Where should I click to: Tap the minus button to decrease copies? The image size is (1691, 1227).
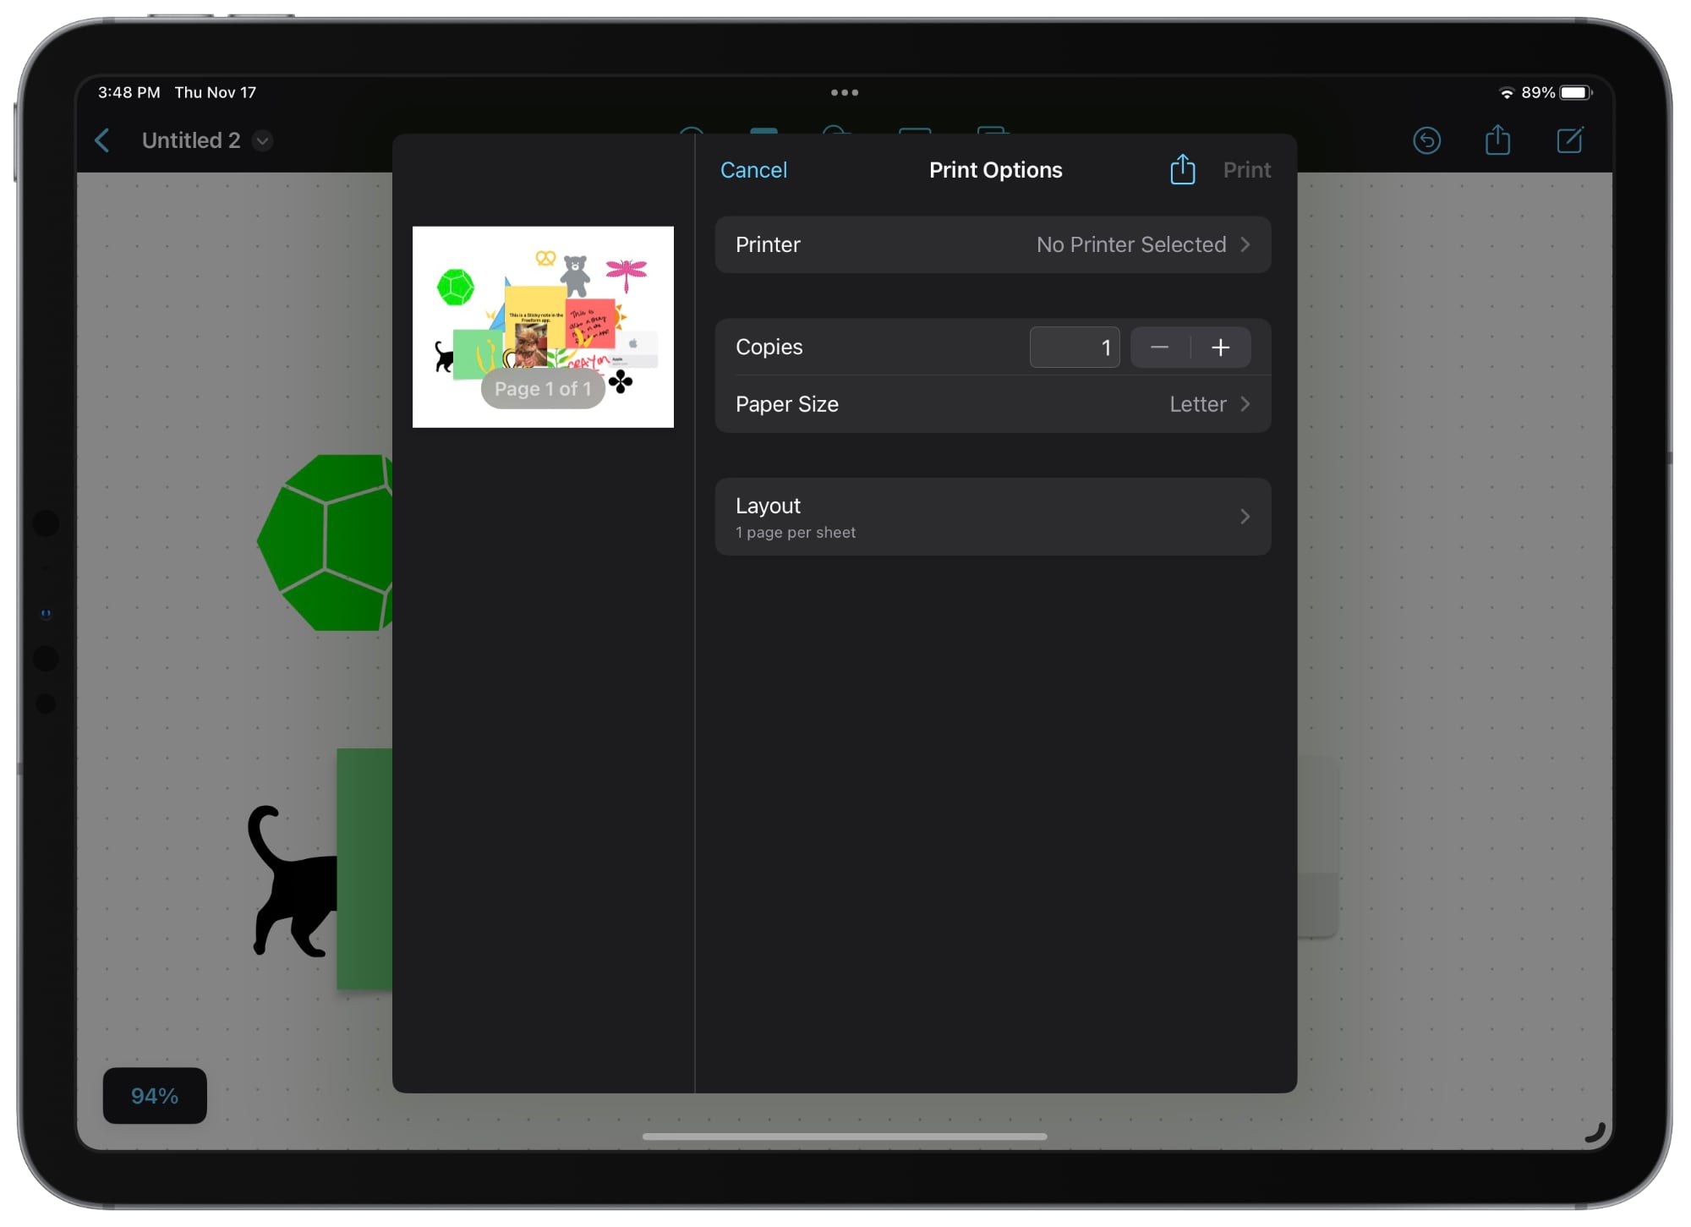(1161, 346)
